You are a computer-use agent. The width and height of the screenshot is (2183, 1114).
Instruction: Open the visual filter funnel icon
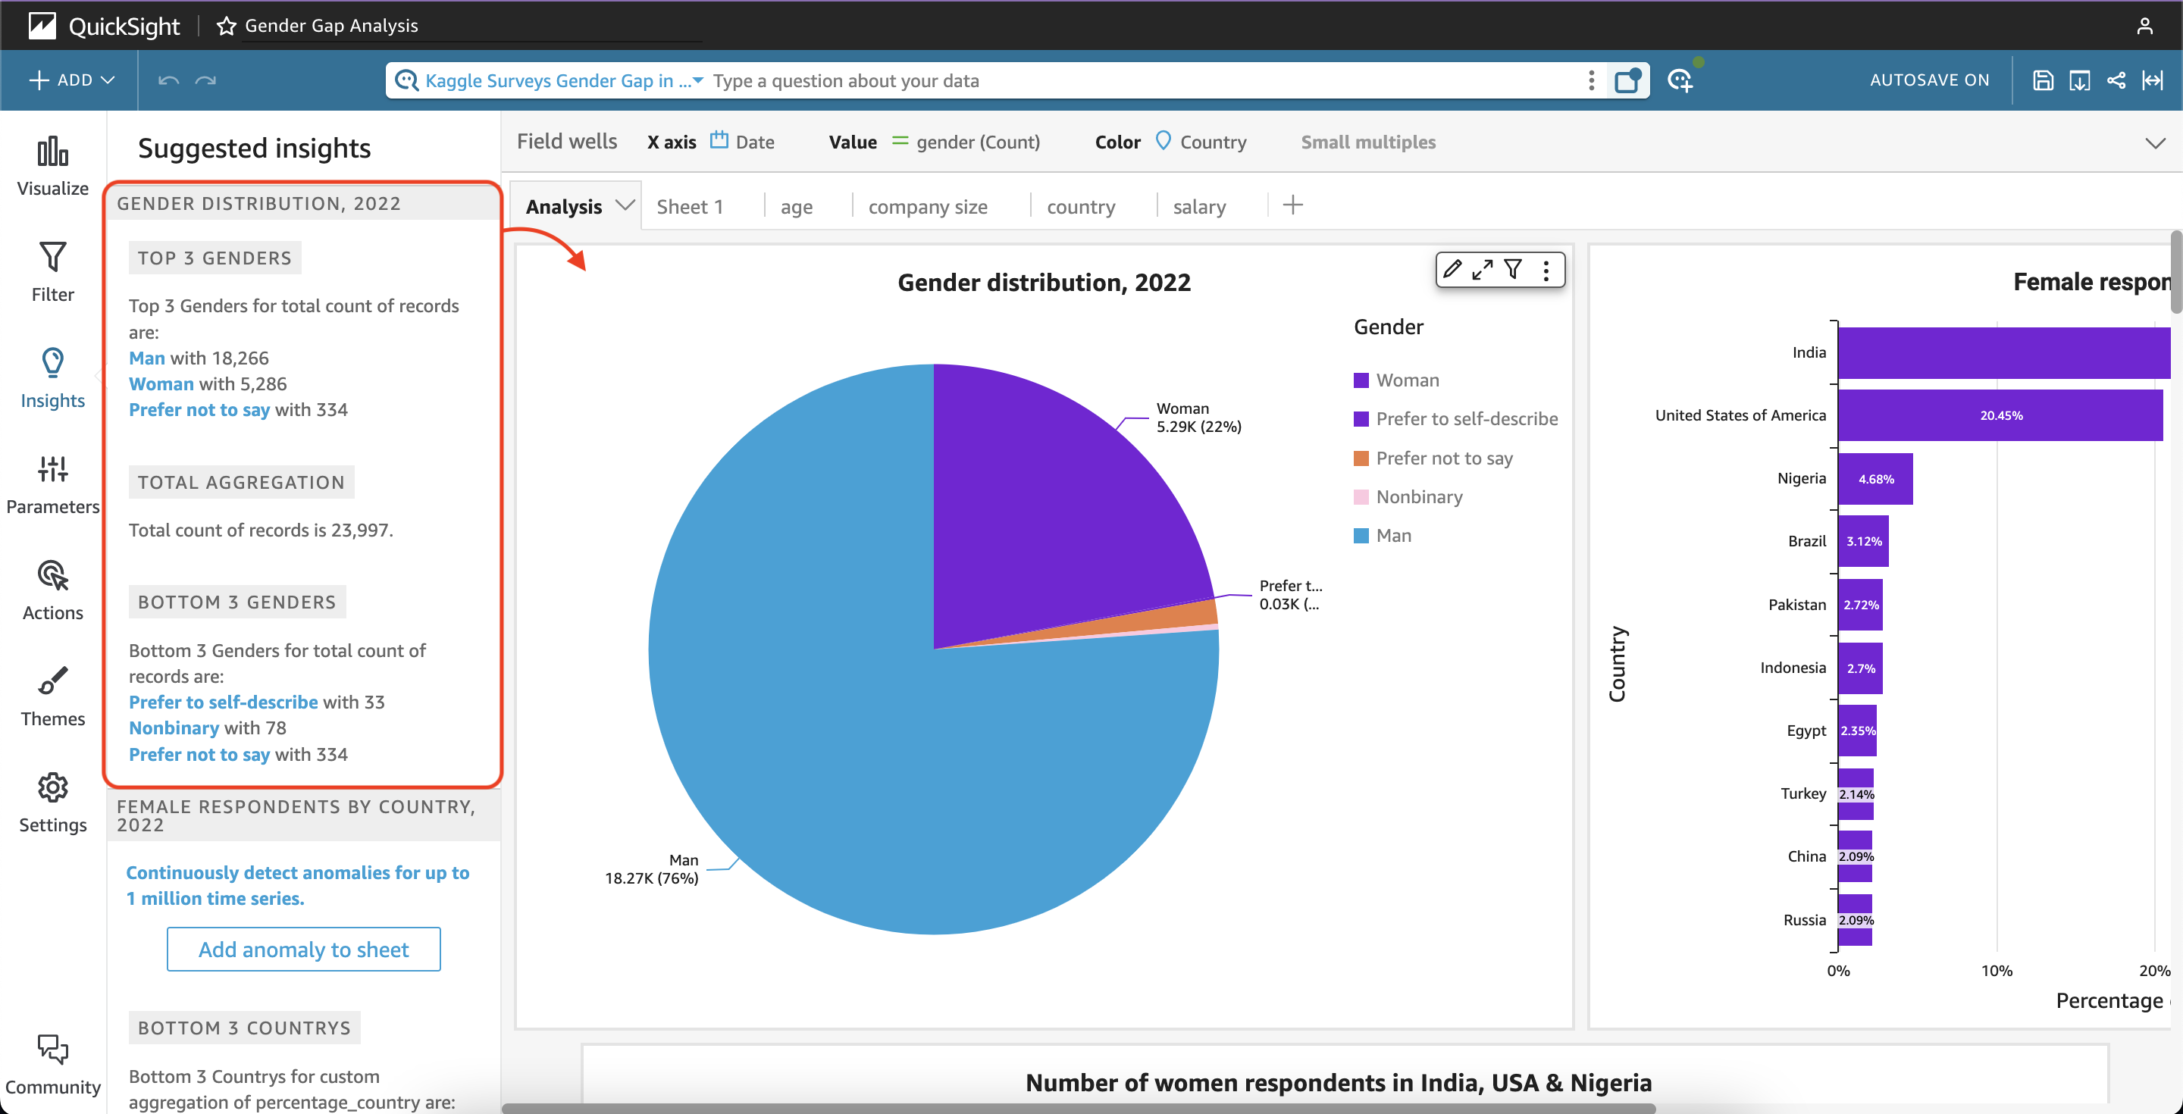(x=1513, y=269)
